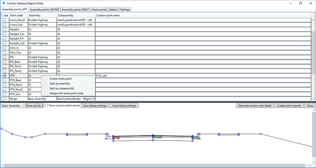The width and height of the screenshot is (316, 168).
Task: Click the table scrollbar up arrow
Action: click(313, 20)
